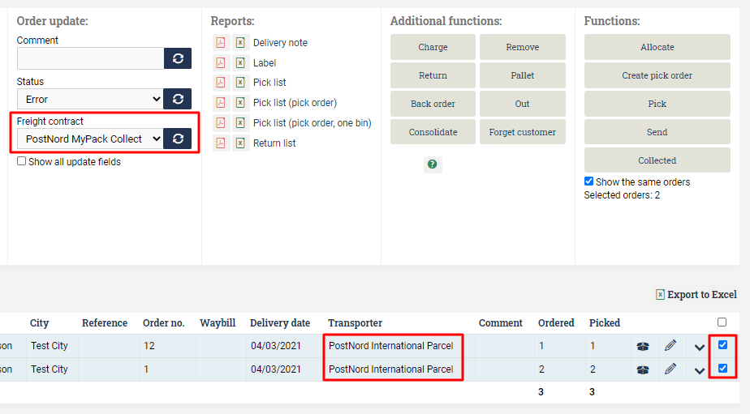Click the Label report text
This screenshot has width=750, height=414.
264,62
